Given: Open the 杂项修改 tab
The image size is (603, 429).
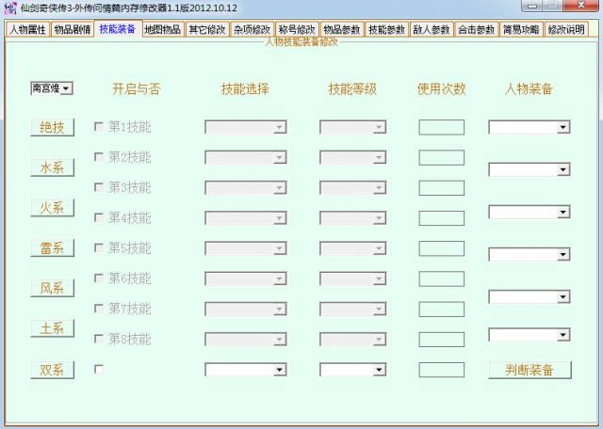Looking at the screenshot, I should click(x=252, y=29).
